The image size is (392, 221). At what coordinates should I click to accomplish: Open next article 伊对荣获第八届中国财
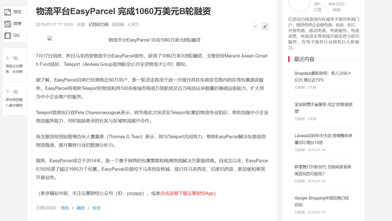click(14, 102)
